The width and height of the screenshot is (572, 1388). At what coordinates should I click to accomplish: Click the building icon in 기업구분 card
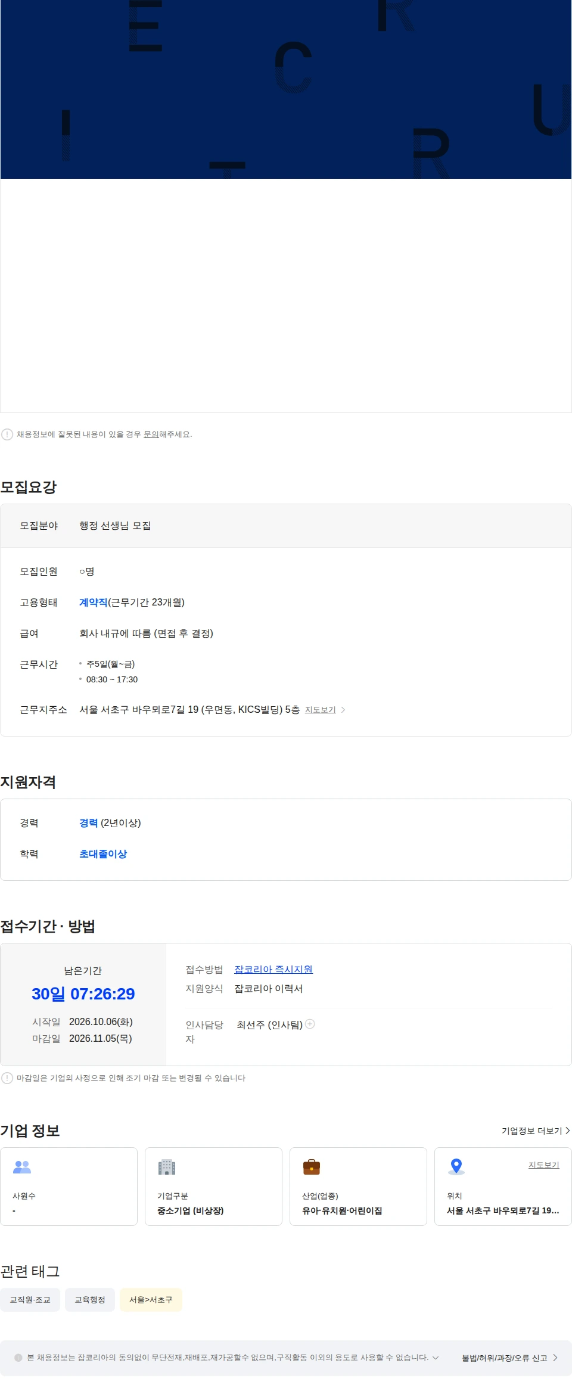167,1167
